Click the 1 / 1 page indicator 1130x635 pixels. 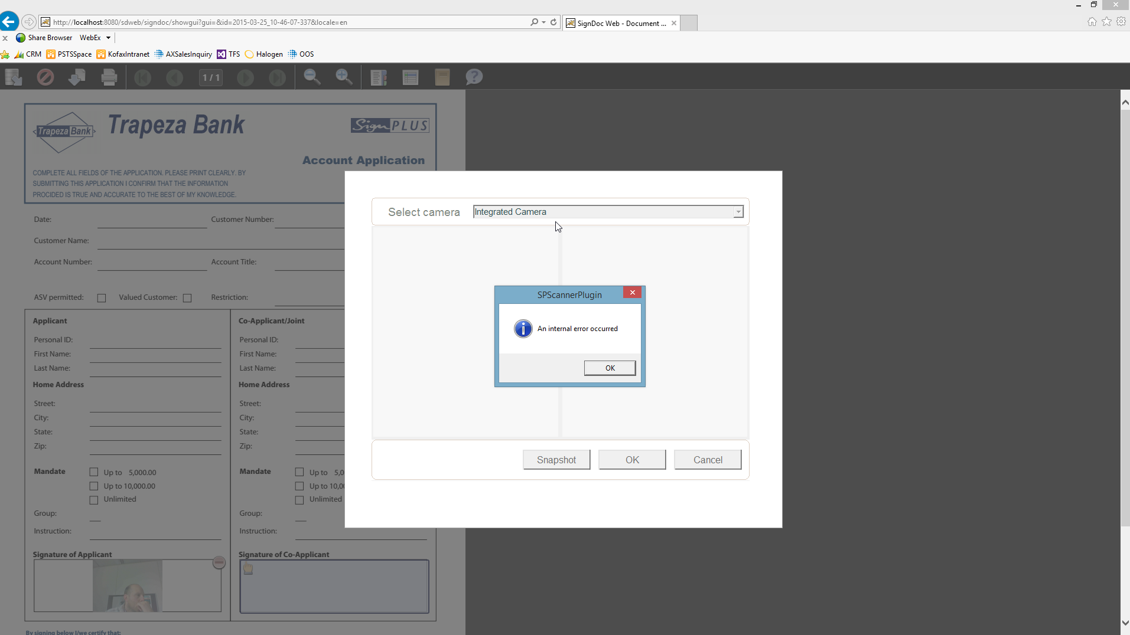click(211, 77)
